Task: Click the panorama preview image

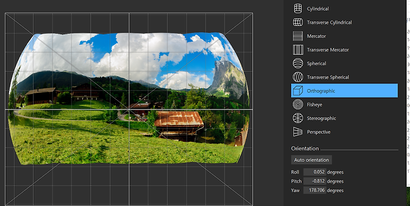Action: pos(129,98)
